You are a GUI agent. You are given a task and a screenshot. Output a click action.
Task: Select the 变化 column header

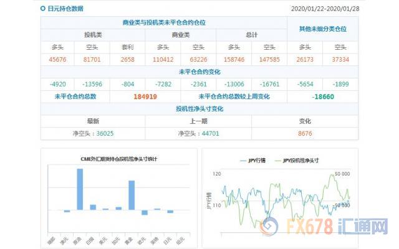305,121
